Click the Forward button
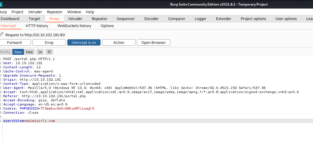 click(14, 42)
